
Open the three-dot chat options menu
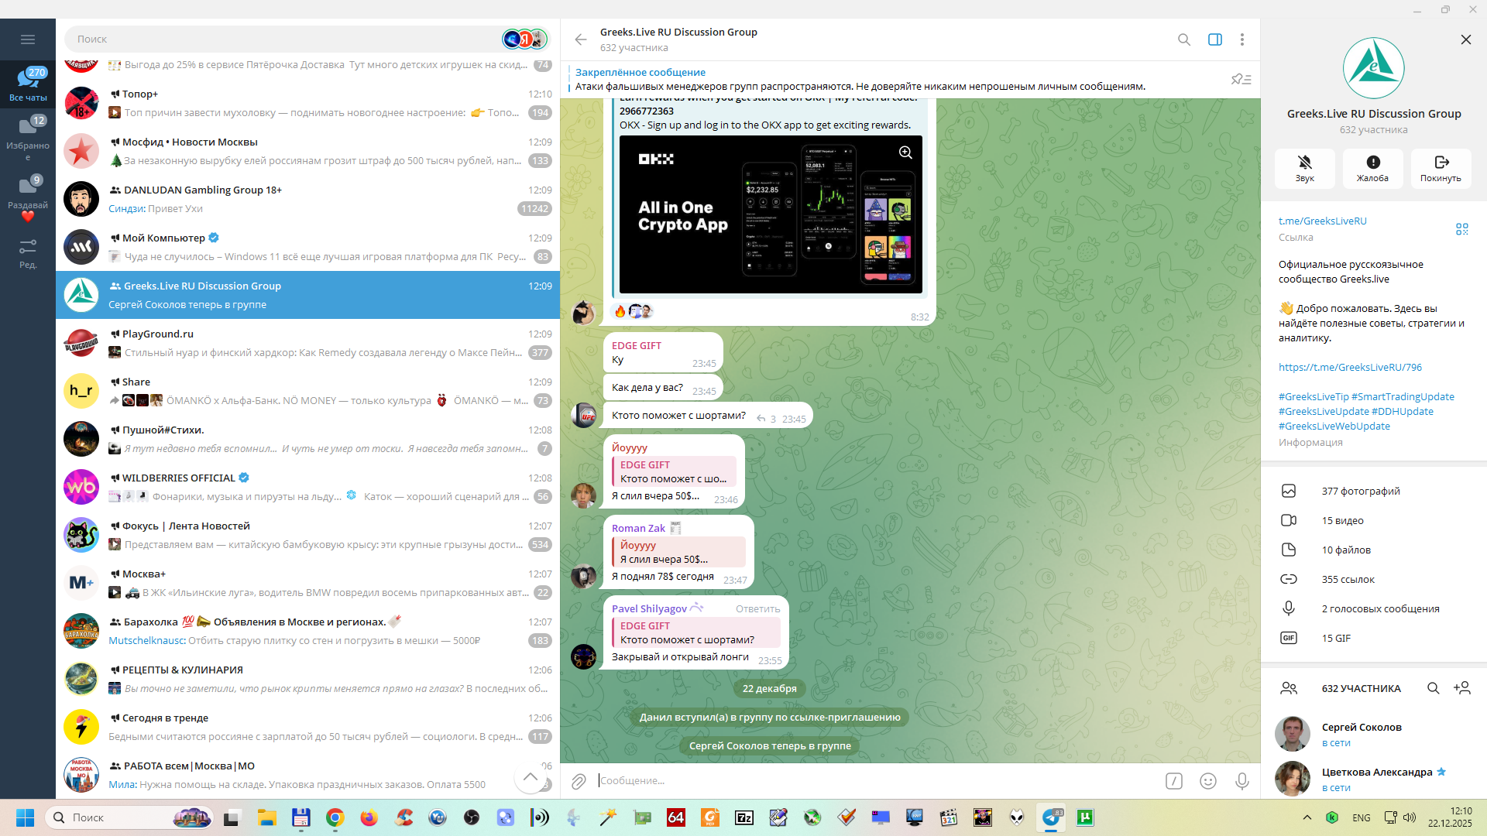[x=1241, y=39]
